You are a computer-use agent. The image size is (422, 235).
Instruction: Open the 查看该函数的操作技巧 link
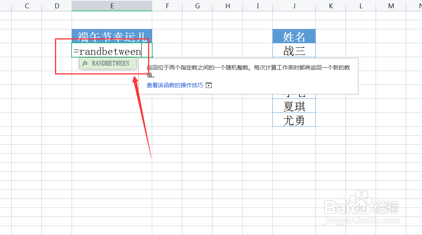coord(174,85)
